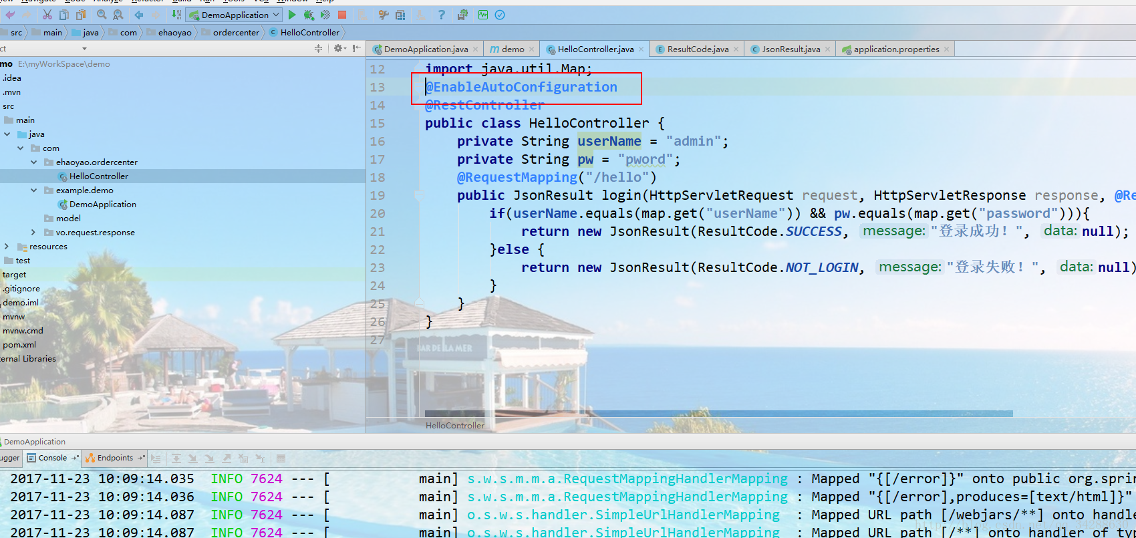Screen dimensions: 1136x538
Task: Click the editor horizontal scrollbar
Action: coord(718,414)
